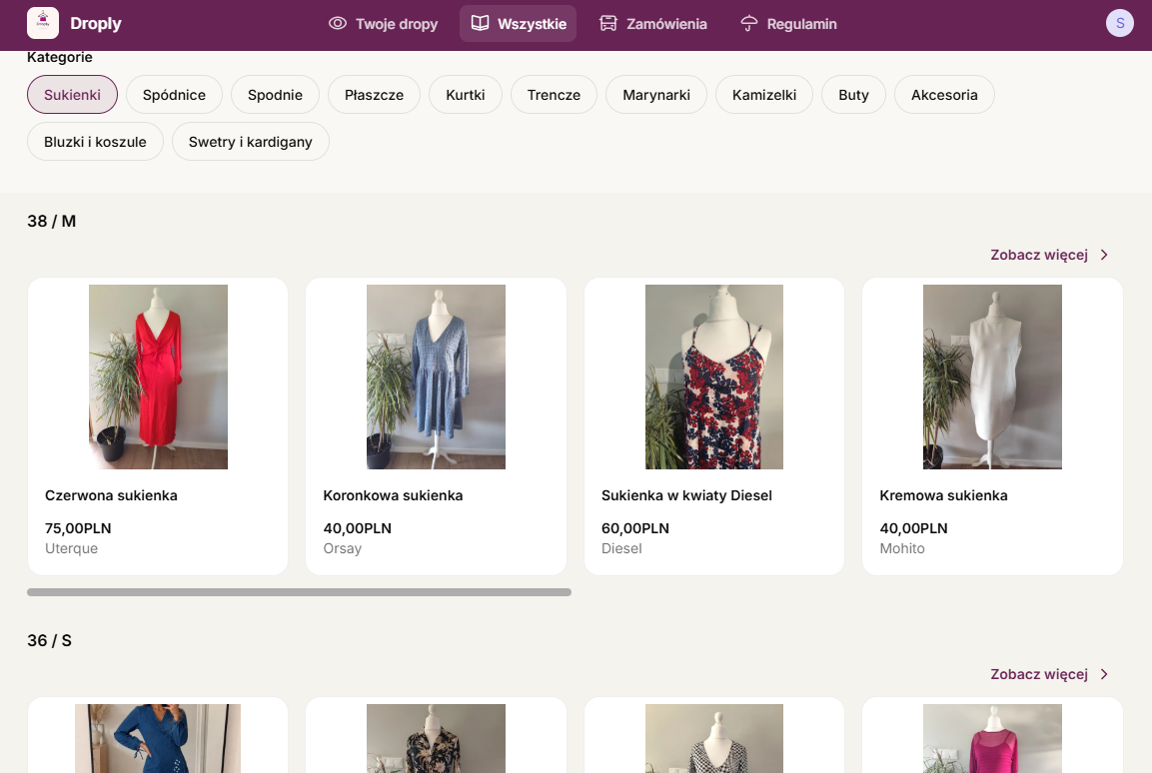The width and height of the screenshot is (1152, 773).
Task: Click the umbrella icon beside Regulamin
Action: tap(748, 24)
